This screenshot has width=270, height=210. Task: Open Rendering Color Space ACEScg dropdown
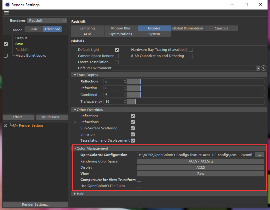[x=201, y=161]
